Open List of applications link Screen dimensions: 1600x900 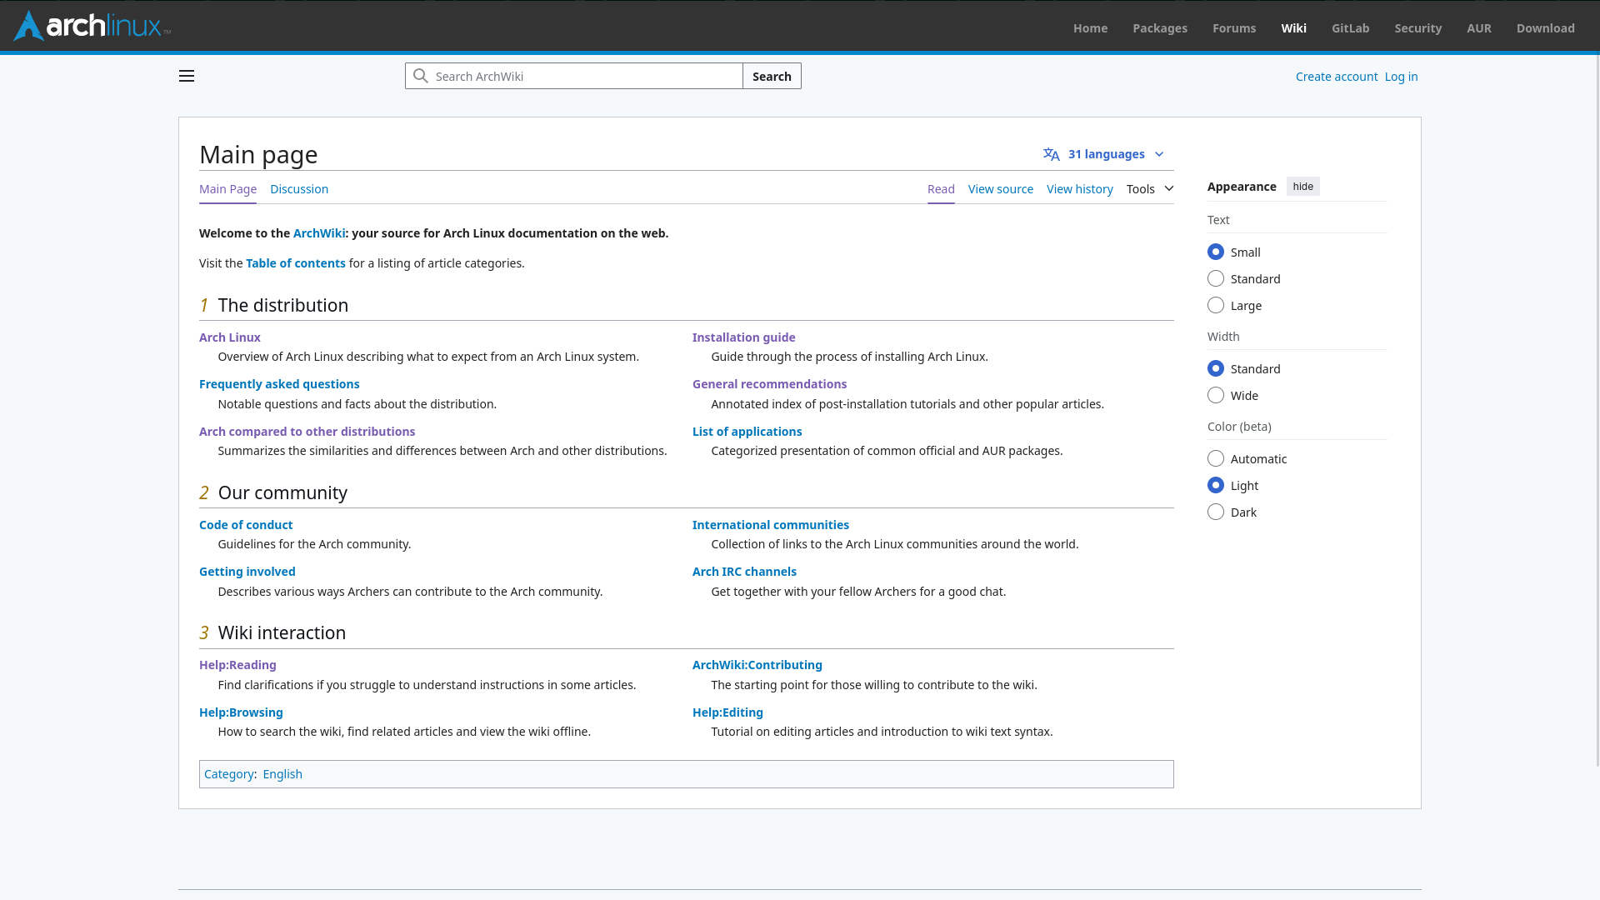(747, 432)
